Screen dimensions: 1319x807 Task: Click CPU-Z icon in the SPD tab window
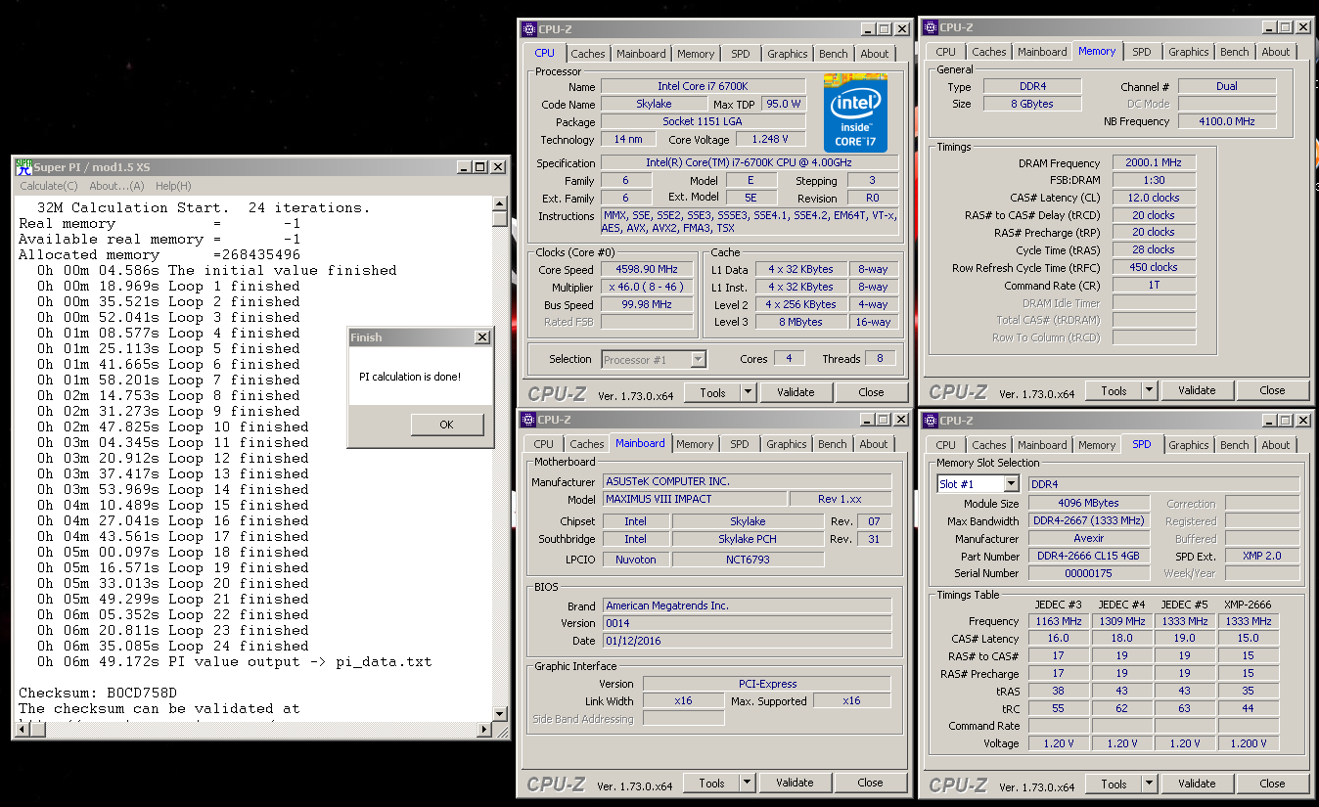point(931,421)
